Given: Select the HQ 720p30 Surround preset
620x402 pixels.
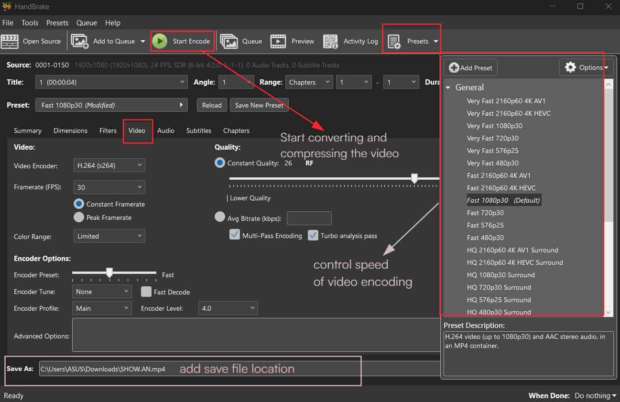Looking at the screenshot, I should [x=499, y=287].
